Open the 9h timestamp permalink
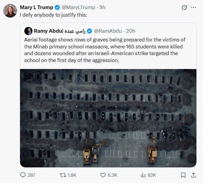This screenshot has height=184, width=211. pos(102,7)
